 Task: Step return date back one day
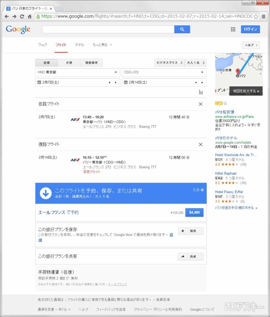pos(196,82)
